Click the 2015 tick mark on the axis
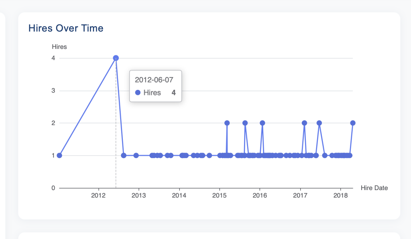 click(x=220, y=189)
